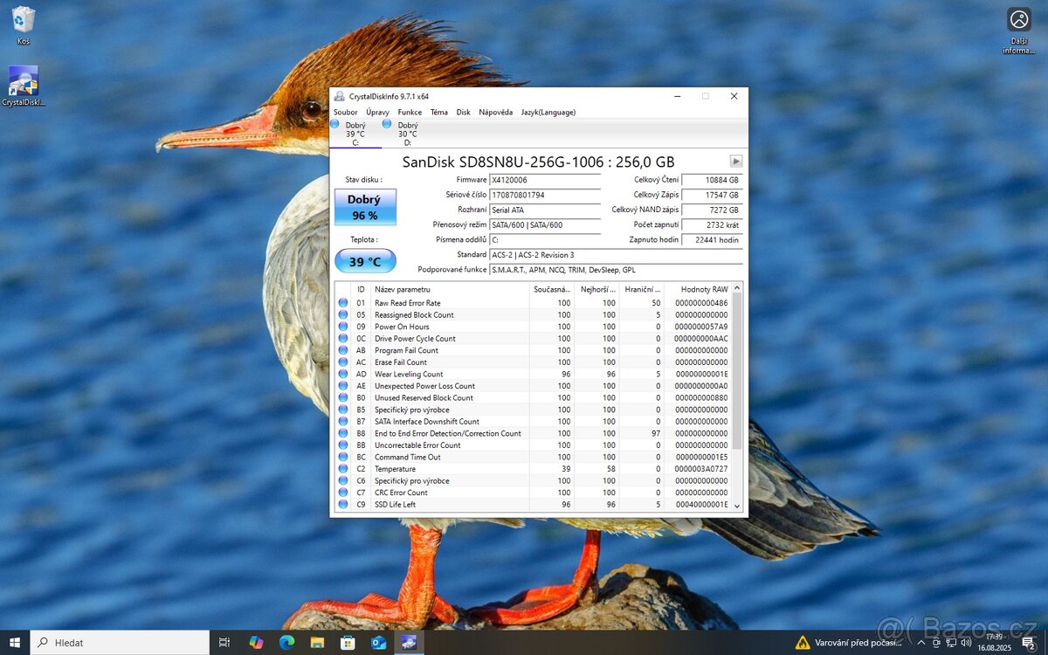Click the volume icon in system tray
This screenshot has height=655, width=1048.
(x=964, y=643)
